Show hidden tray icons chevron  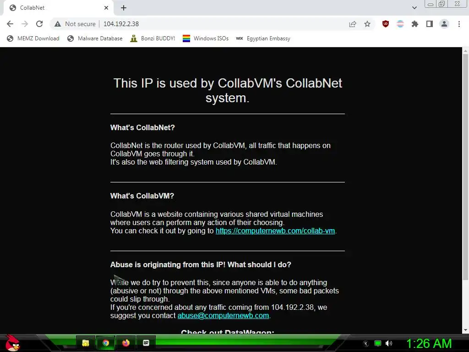click(366, 344)
